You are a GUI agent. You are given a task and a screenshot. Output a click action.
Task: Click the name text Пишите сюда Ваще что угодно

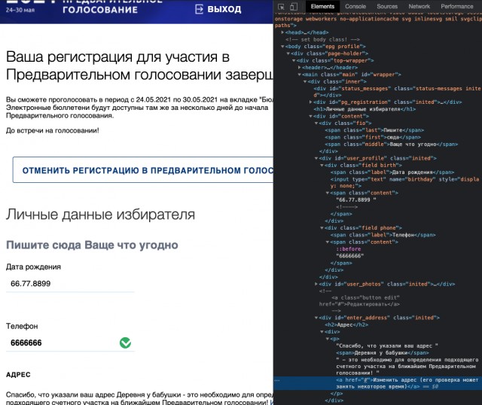click(x=92, y=245)
